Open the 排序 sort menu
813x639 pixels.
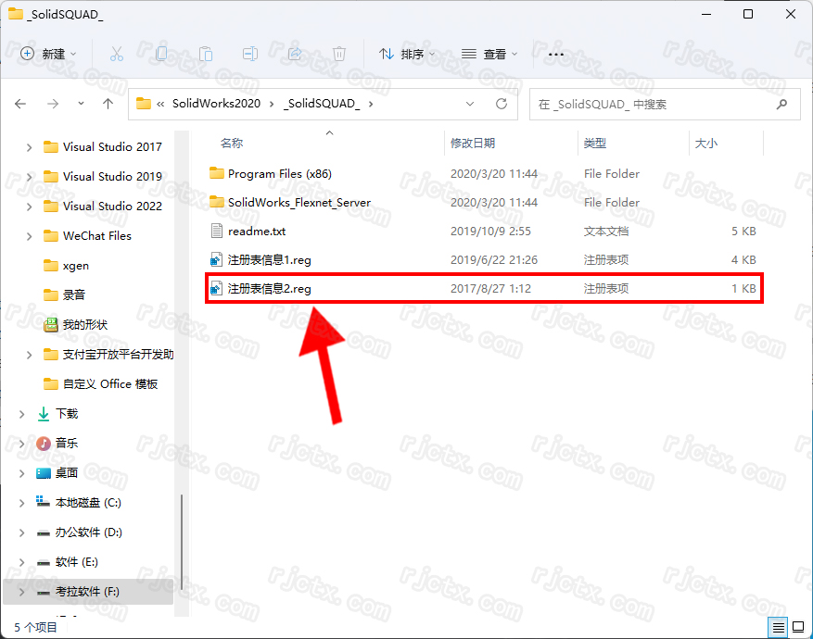tap(407, 55)
